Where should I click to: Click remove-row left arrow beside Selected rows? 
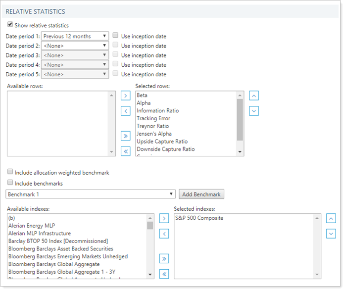(126, 111)
